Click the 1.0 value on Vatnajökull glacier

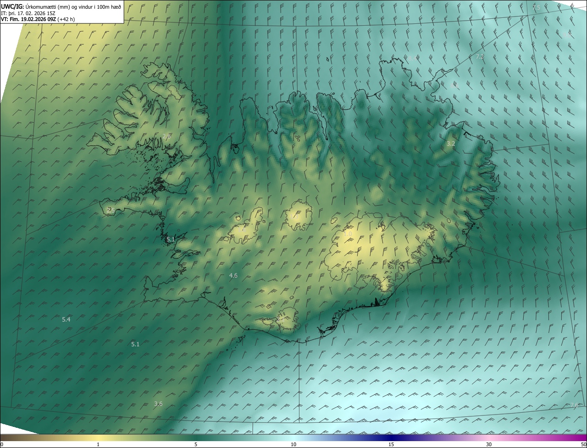(348, 234)
